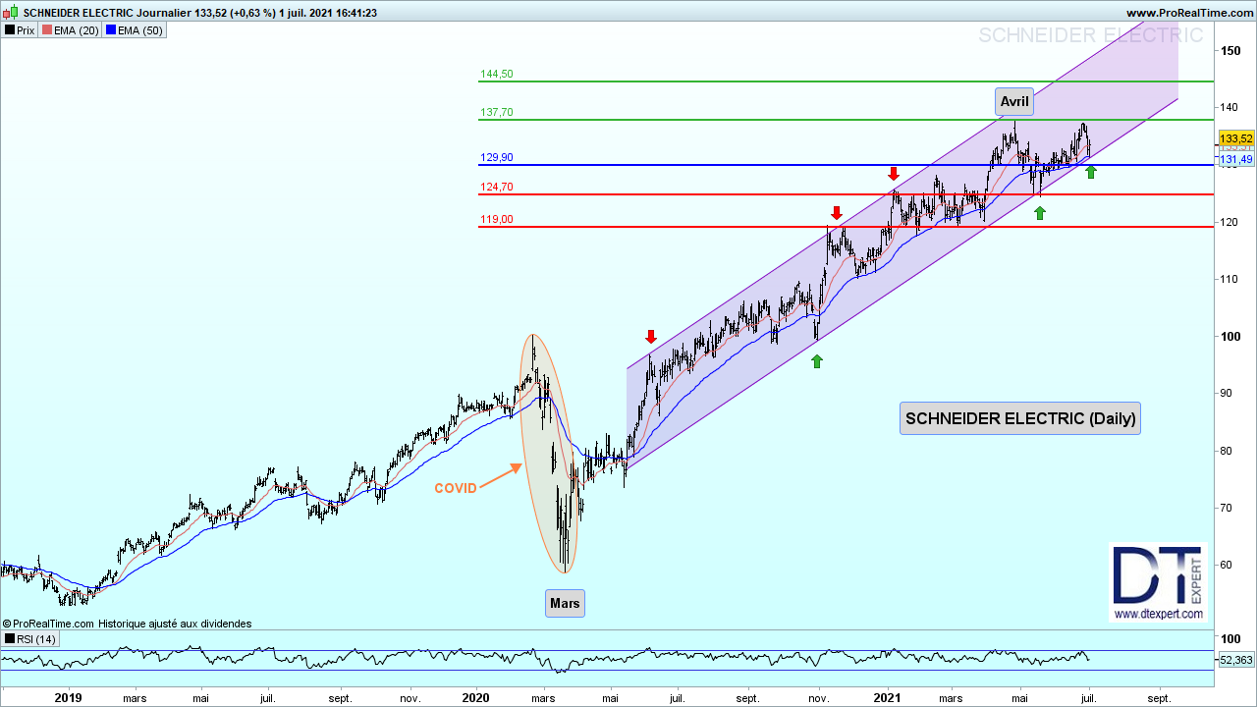The width and height of the screenshot is (1257, 707).
Task: Click the candlestick chart icon beside the title
Action: tap(11, 13)
